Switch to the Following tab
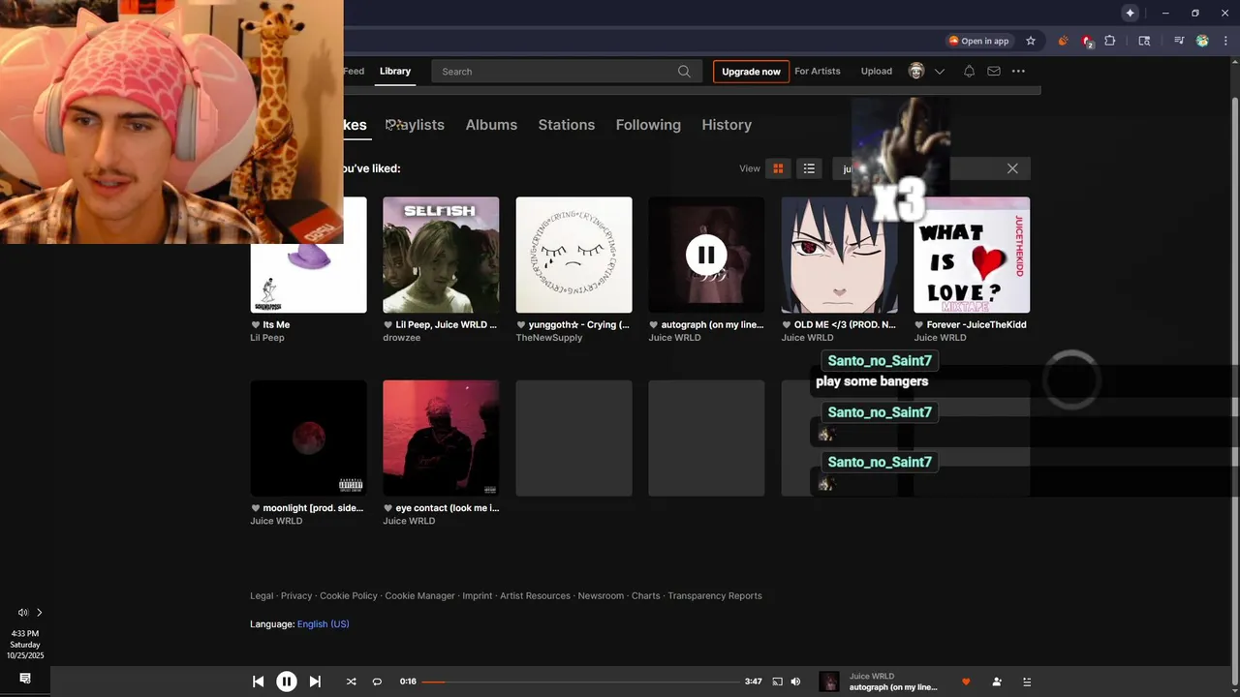This screenshot has height=697, width=1240. 648,125
